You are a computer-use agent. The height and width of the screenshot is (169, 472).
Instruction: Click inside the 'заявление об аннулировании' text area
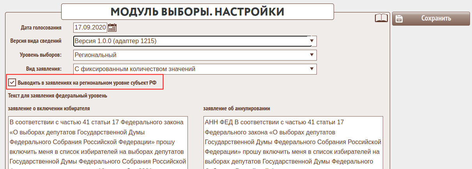293,142
